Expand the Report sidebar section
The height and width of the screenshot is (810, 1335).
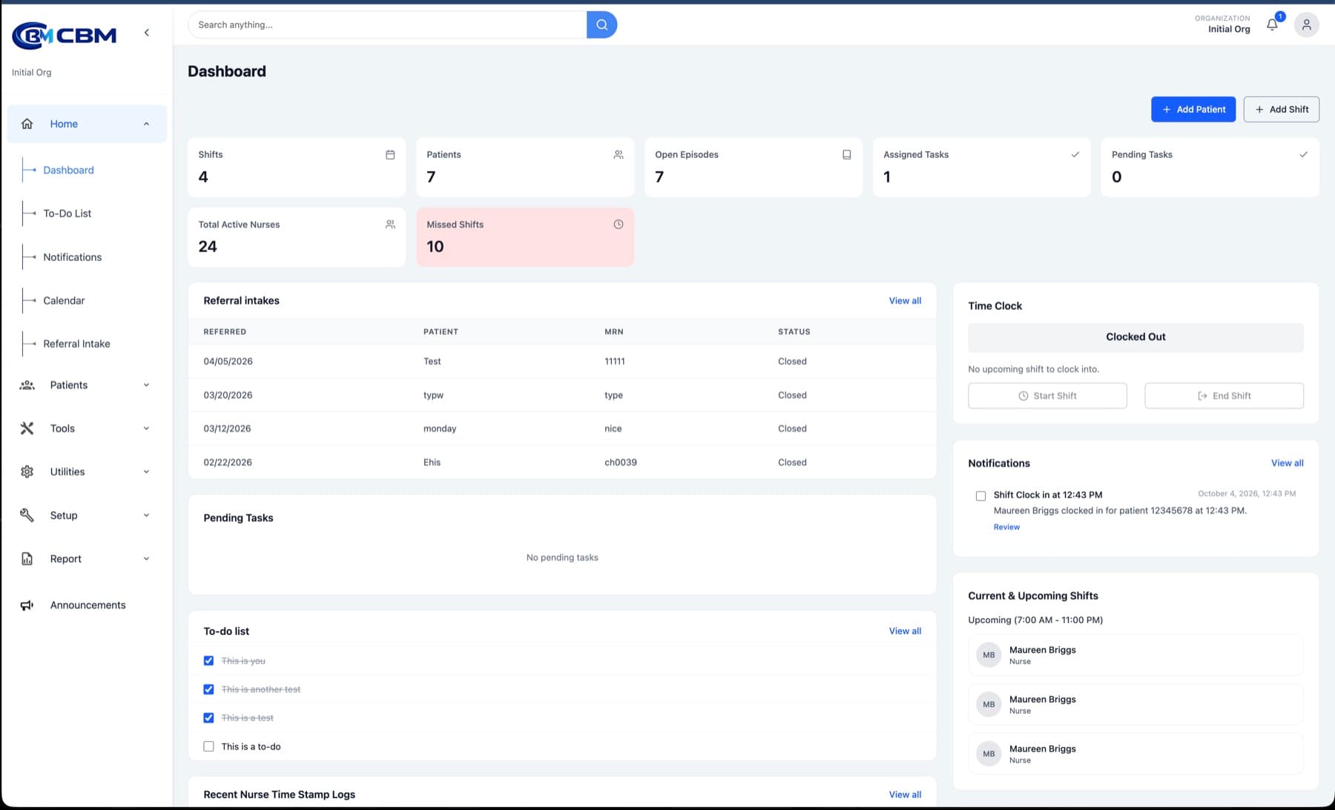[146, 559]
